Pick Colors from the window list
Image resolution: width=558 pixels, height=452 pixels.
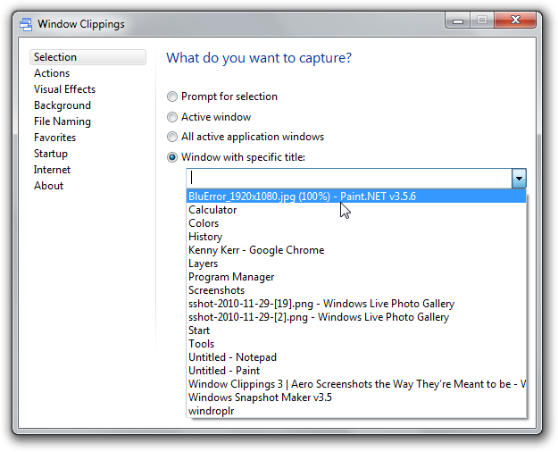point(356,223)
